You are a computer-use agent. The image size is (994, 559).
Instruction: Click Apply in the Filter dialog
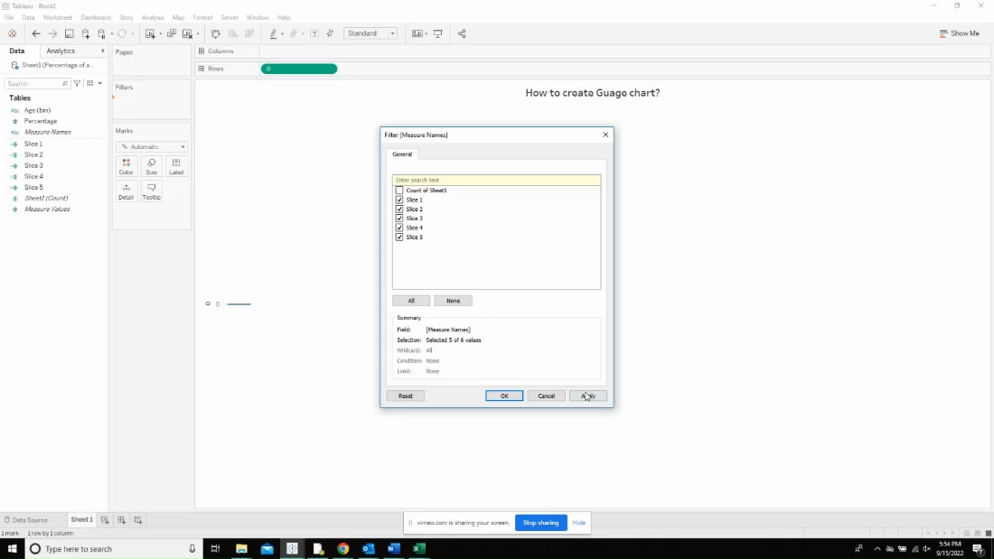pos(587,396)
